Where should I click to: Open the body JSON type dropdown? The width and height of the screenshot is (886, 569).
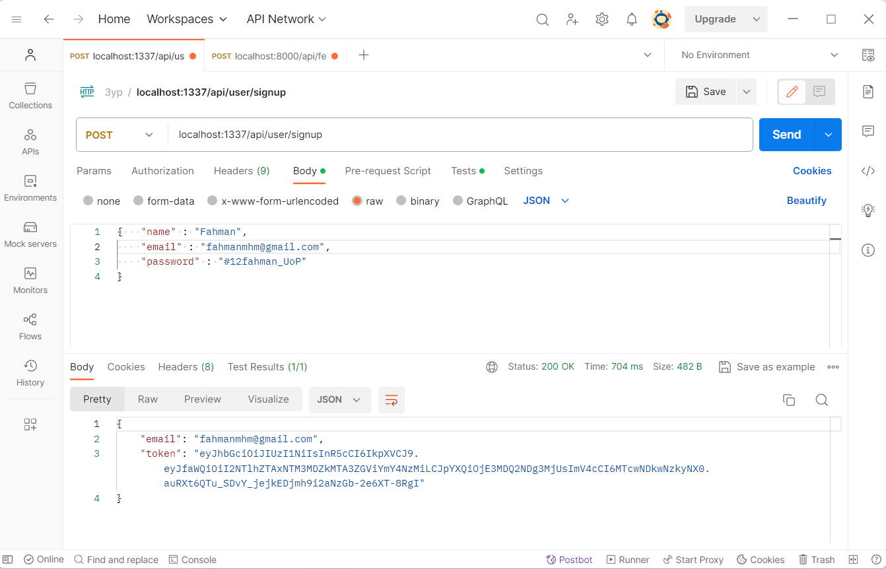click(x=546, y=201)
